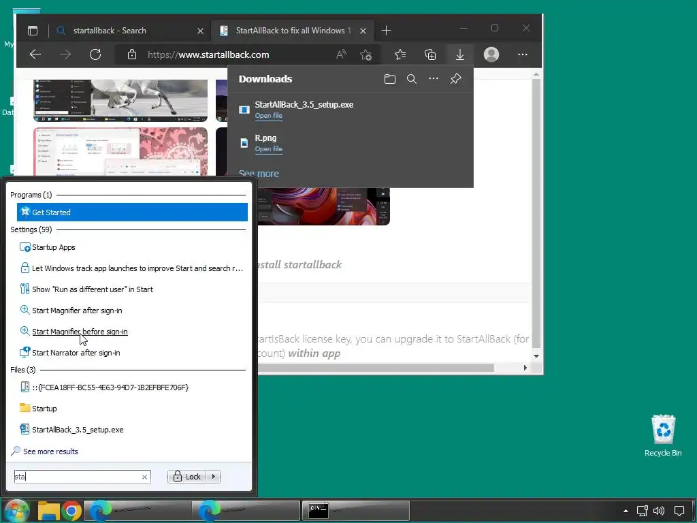Open network icon in system tray
The width and height of the screenshot is (697, 523).
click(643, 511)
